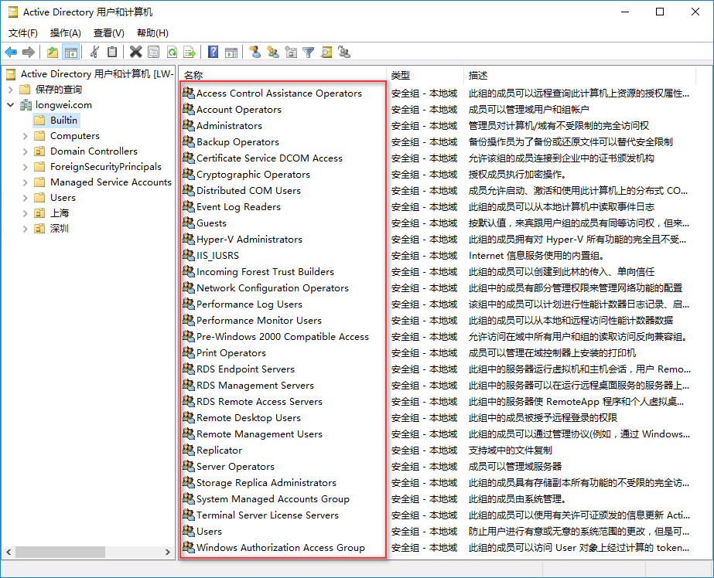Click the IIS_IUSRS group icon
Screen dimensions: 714x578
pos(189,255)
